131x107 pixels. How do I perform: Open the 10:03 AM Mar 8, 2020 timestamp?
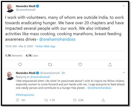[x=19, y=46]
